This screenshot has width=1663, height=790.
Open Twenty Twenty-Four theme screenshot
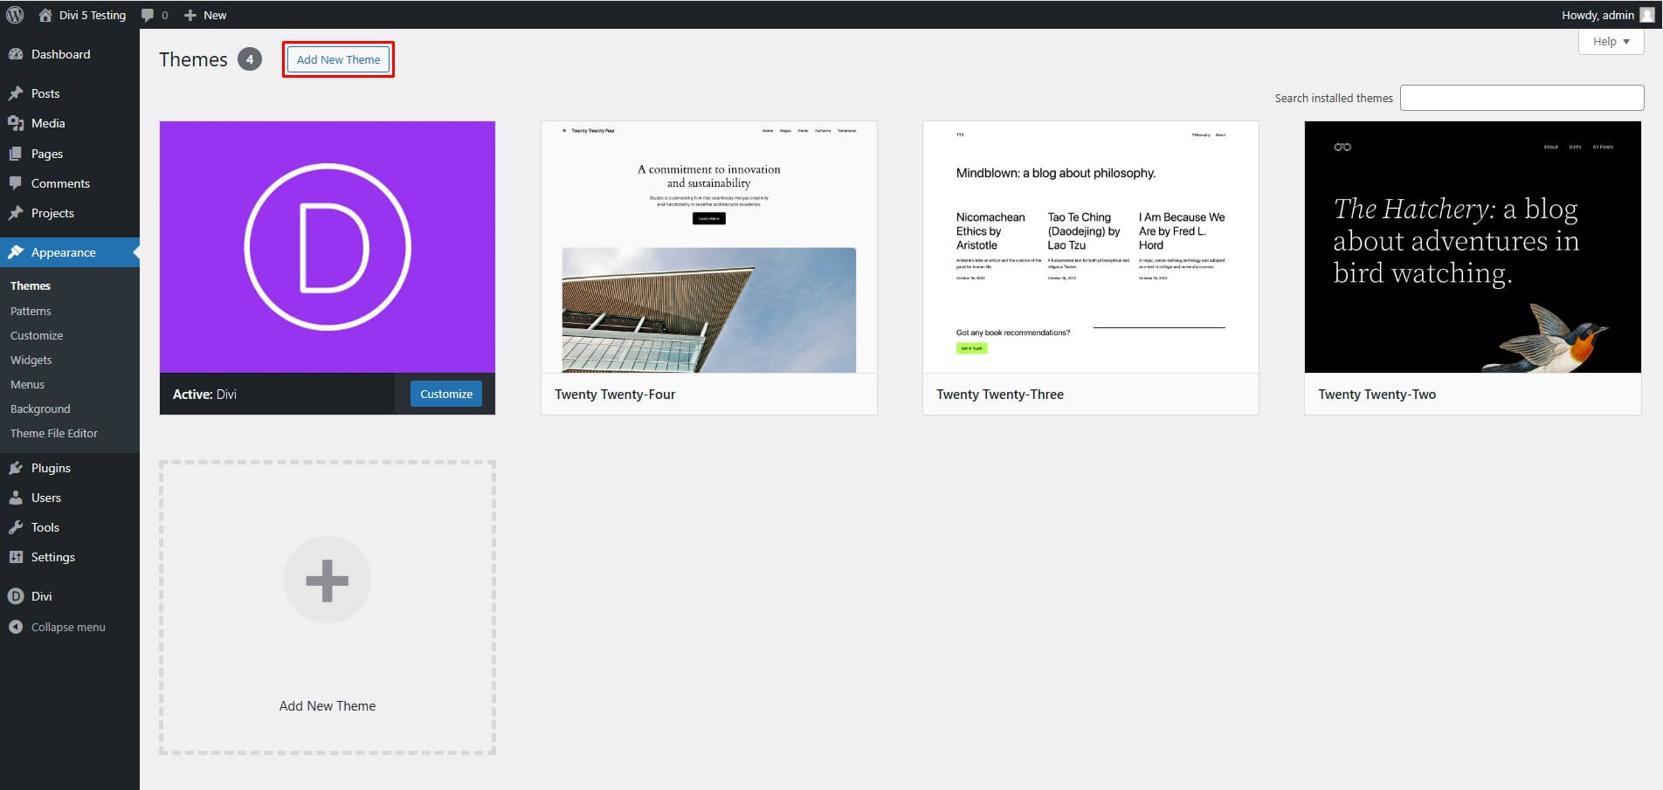pos(709,247)
